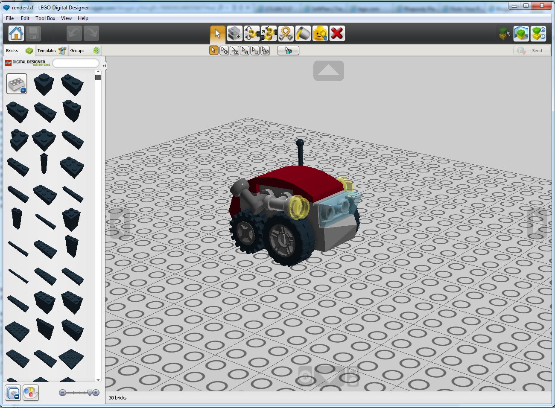This screenshot has width=555, height=408.
Task: Select the Clone tool
Action: coord(234,33)
